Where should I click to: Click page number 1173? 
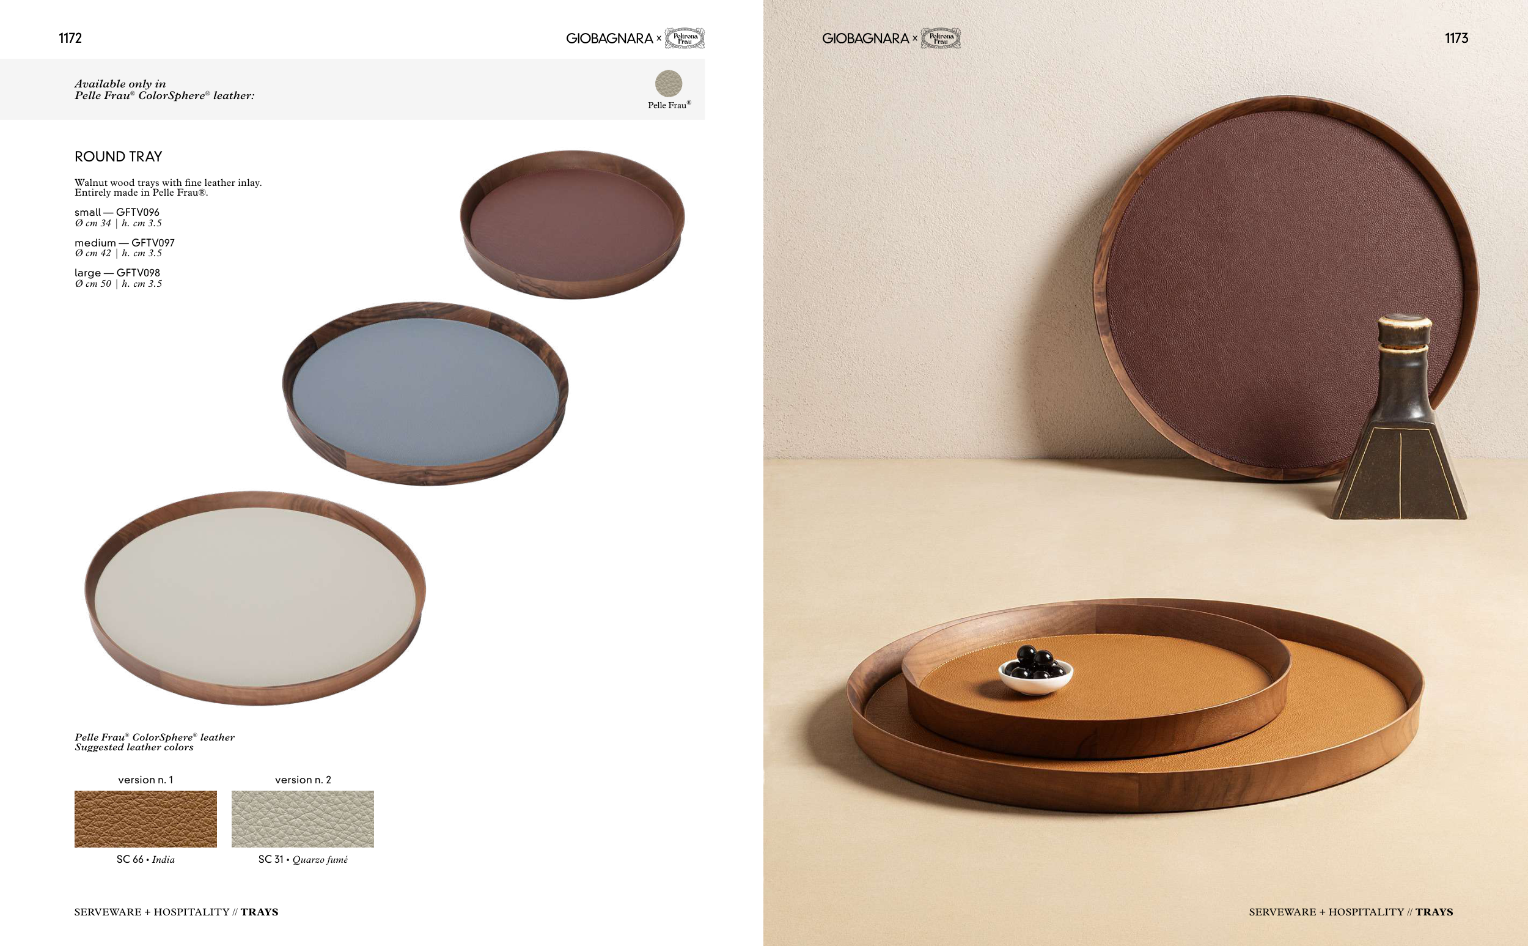click(1456, 38)
